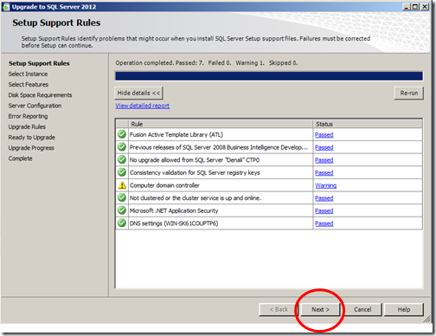Select the Ready to Upgrade step
Viewport: 436px width, 336px height.
click(32, 138)
